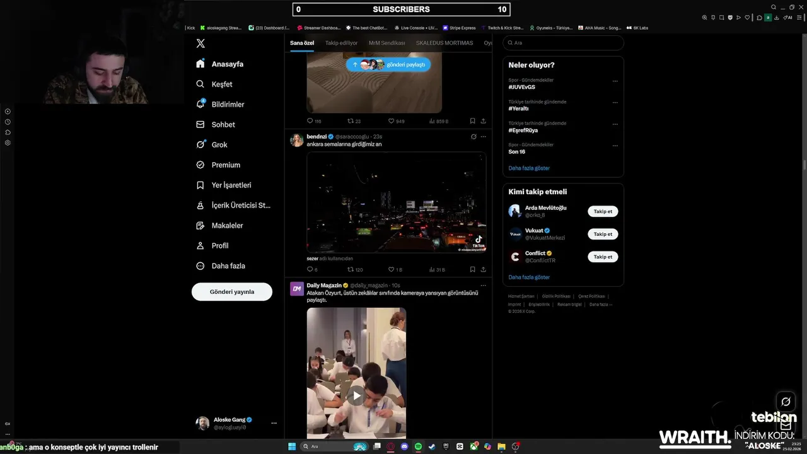
Task: Open the AHA Music browser bookmark
Action: coord(599,28)
